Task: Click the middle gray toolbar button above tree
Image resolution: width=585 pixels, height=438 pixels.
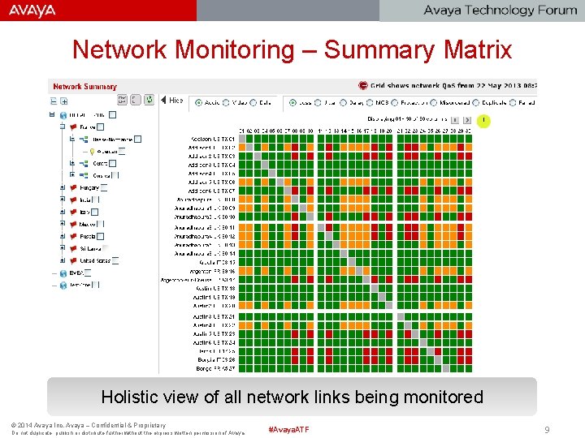Action: [136, 100]
